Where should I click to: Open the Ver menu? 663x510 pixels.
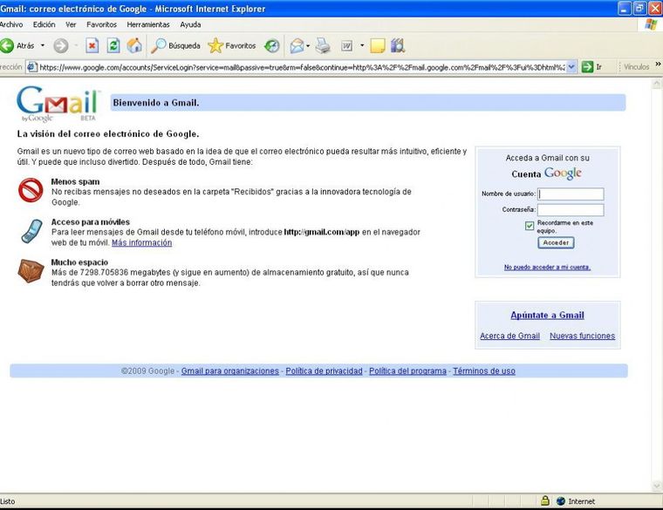coord(71,24)
